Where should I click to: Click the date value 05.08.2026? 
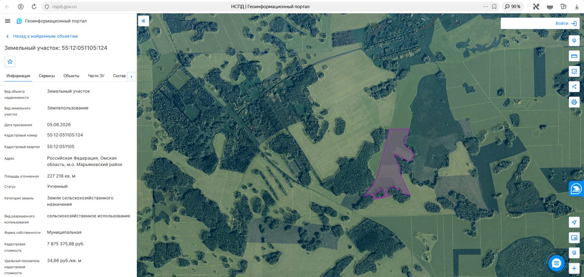point(59,125)
